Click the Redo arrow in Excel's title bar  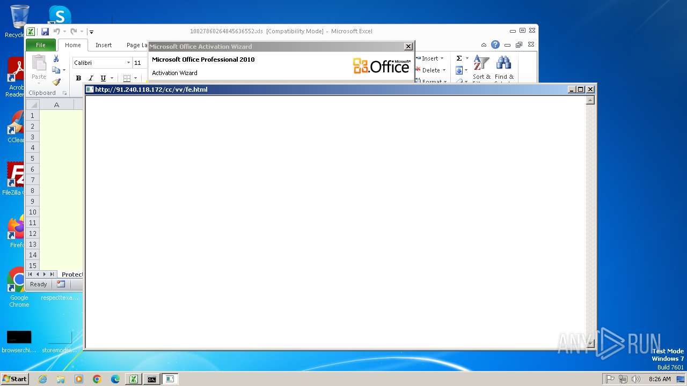click(74, 32)
